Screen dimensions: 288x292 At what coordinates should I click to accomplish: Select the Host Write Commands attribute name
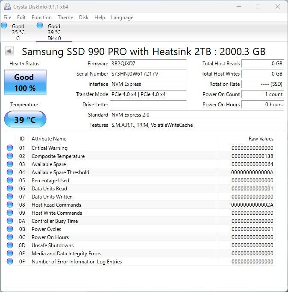tap(57, 213)
